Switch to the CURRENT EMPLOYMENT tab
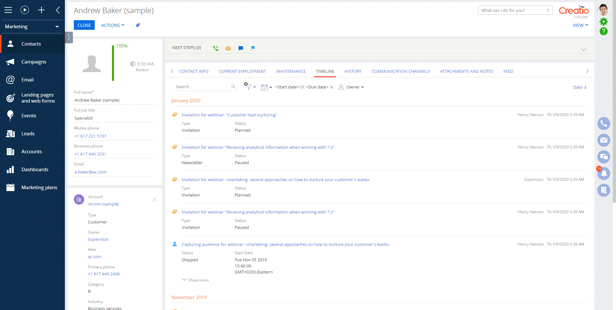The image size is (616, 310). click(242, 71)
